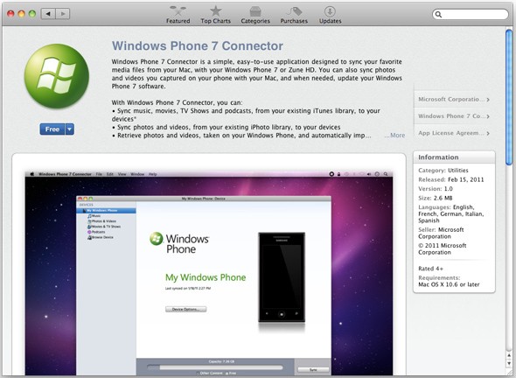Click the scrollbar up arrow
This screenshot has width=516, height=378.
[509, 355]
